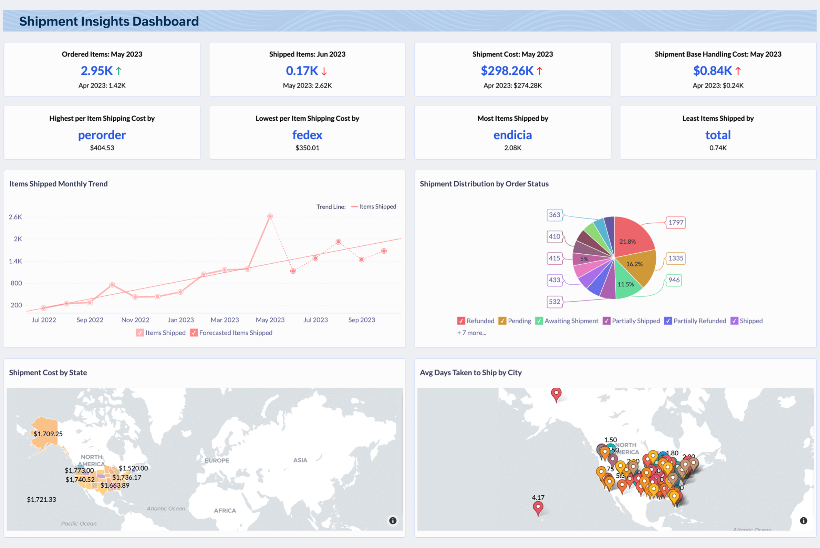820x548 pixels.
Task: Click the Oct 2022 data point near 800
Action: click(x=112, y=285)
